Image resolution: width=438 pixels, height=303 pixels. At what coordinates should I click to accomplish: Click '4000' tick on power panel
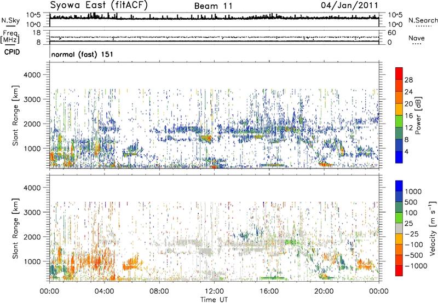(x=32, y=75)
